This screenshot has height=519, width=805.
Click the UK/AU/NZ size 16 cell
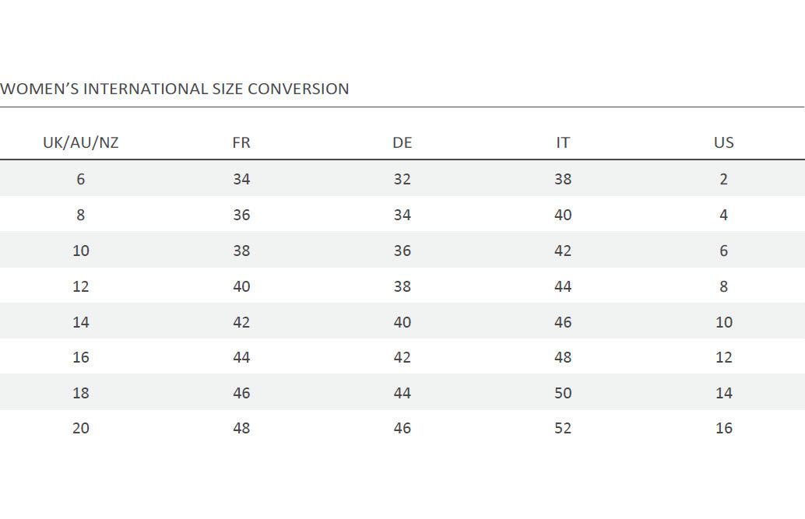pos(81,357)
